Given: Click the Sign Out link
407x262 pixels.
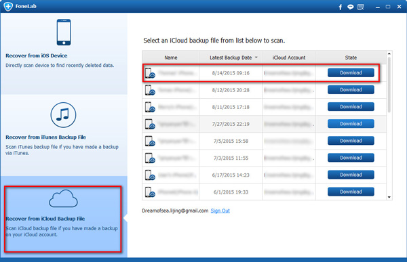Looking at the screenshot, I should click(220, 211).
